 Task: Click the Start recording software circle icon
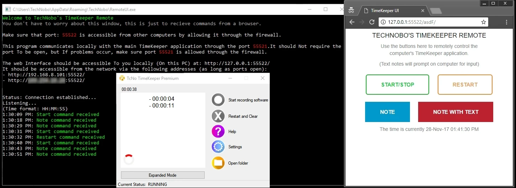point(218,100)
